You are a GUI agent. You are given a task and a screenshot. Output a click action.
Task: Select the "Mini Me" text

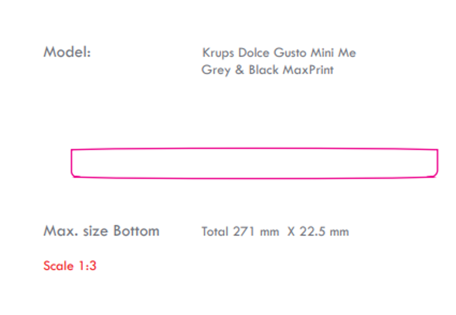point(333,53)
